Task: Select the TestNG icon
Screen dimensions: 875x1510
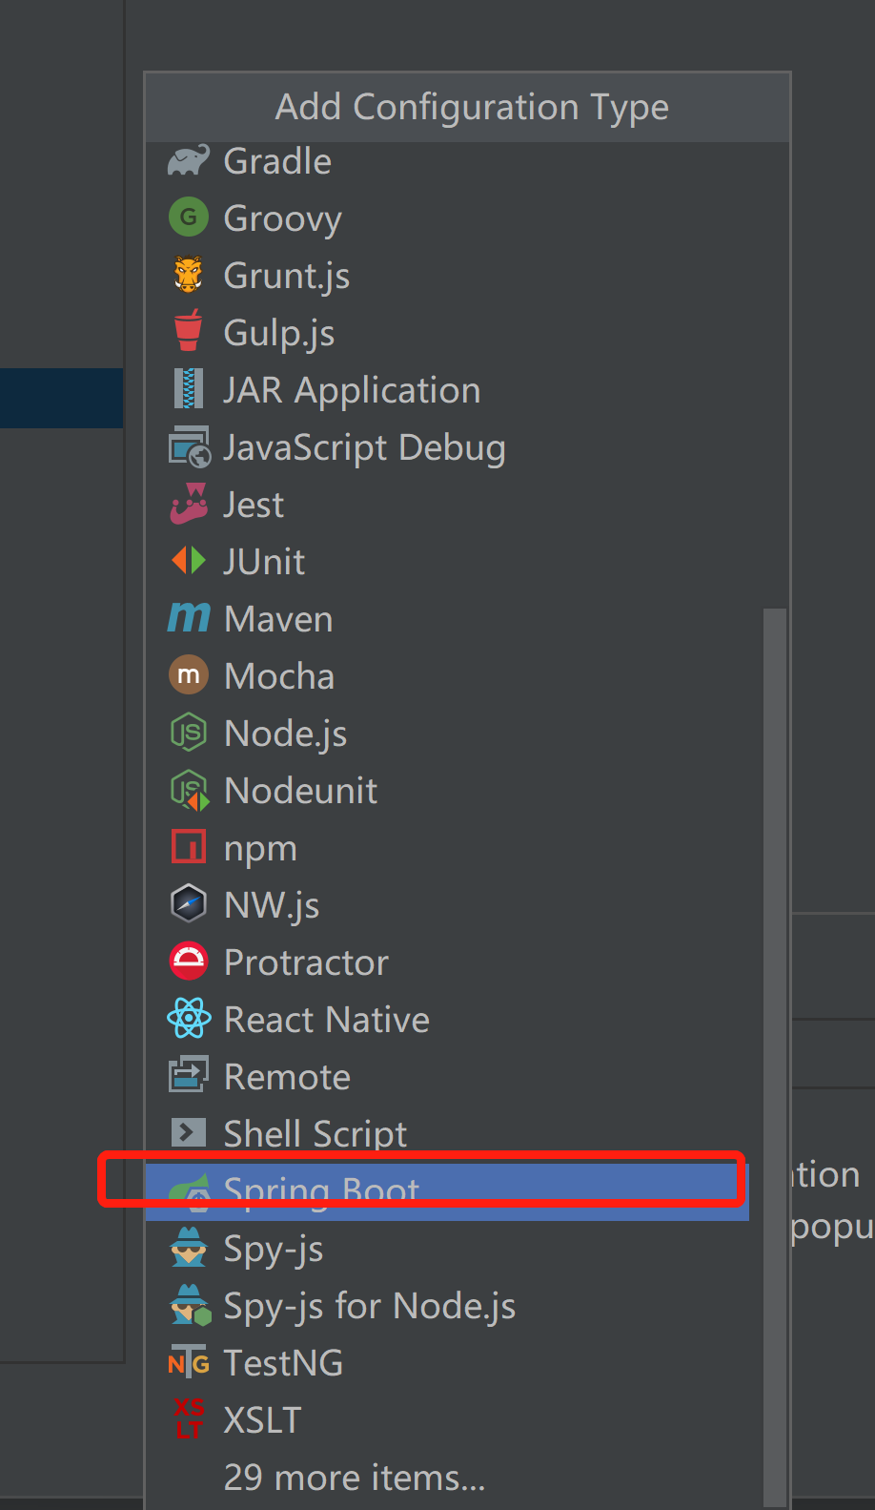Action: [188, 1362]
